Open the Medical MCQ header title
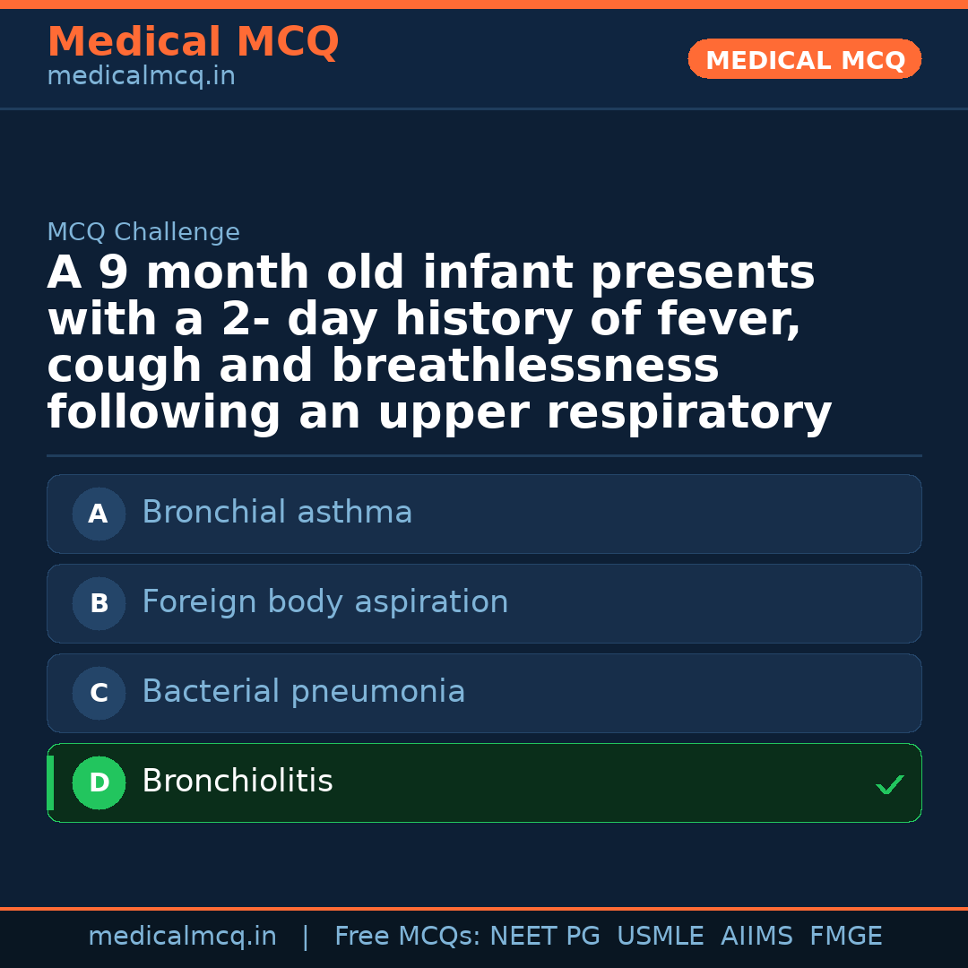The width and height of the screenshot is (968, 968). tap(193, 42)
